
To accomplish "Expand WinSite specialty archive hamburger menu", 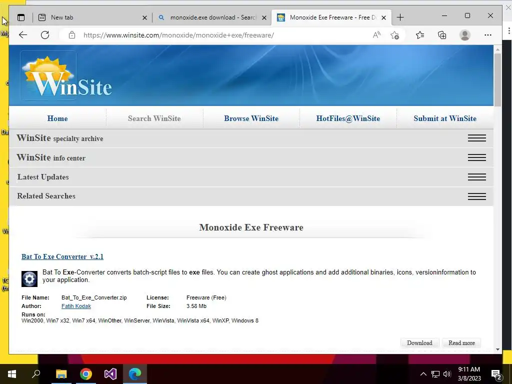I will coord(476,138).
